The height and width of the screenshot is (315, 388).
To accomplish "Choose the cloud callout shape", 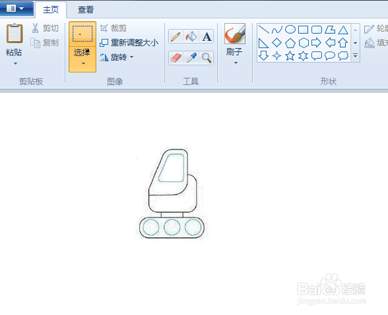I will click(343, 56).
